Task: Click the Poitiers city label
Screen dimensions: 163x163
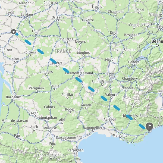Action: pos(30,52)
